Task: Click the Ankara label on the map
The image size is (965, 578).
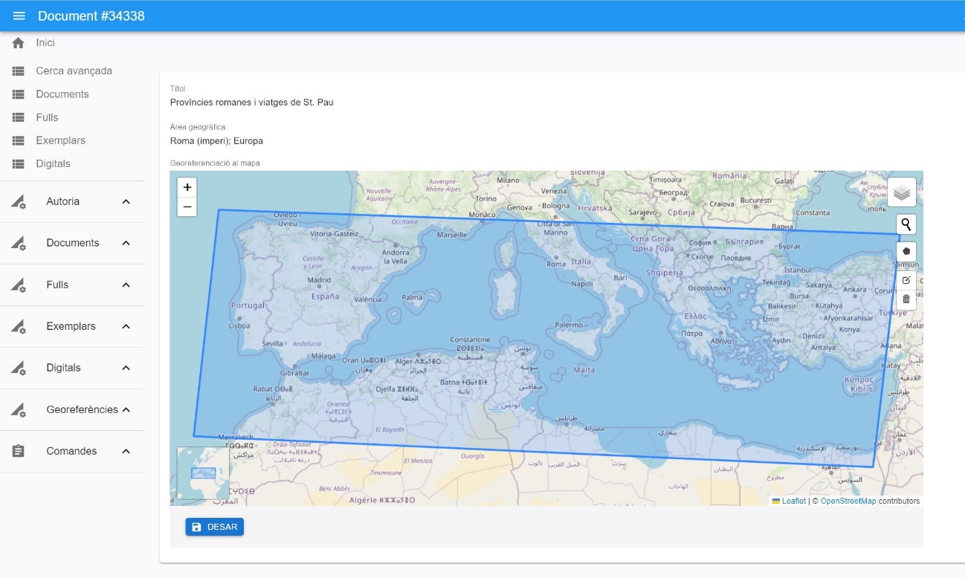Action: [x=854, y=290]
